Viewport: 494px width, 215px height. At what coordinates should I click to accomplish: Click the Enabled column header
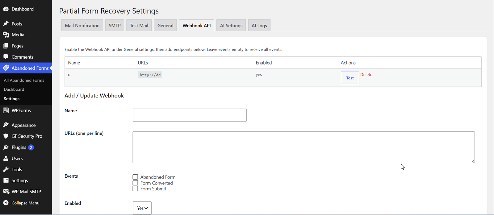pyautogui.click(x=264, y=63)
